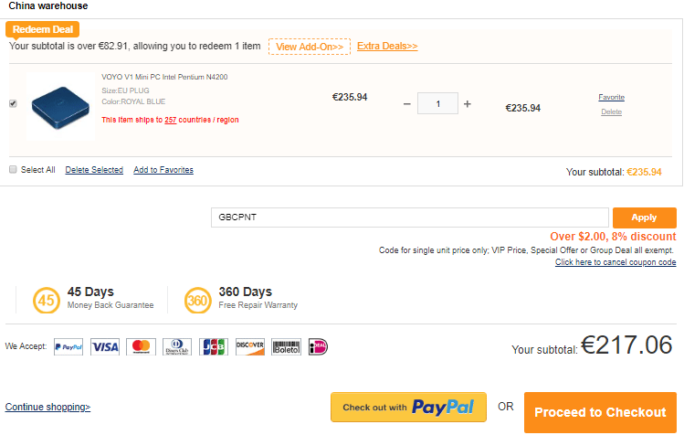The width and height of the screenshot is (684, 435).
Task: Click the VISA card icon
Action: point(105,347)
